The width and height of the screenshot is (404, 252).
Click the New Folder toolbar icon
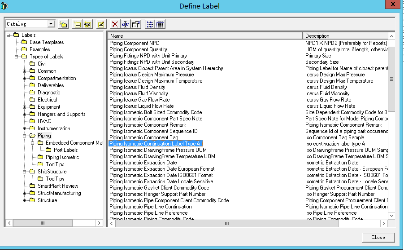coord(63,24)
